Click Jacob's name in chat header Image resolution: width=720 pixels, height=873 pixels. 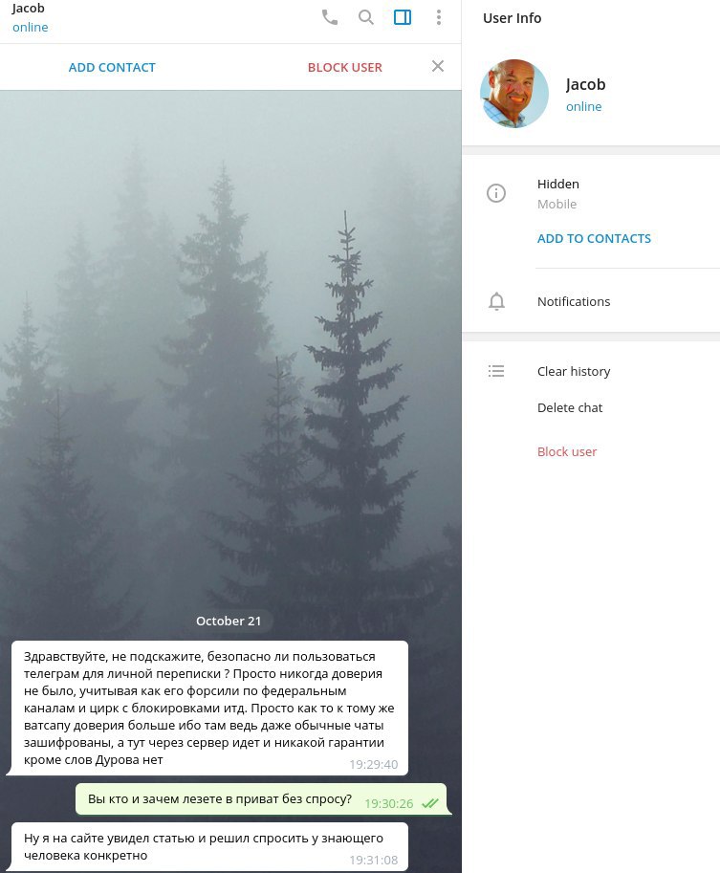[28, 9]
